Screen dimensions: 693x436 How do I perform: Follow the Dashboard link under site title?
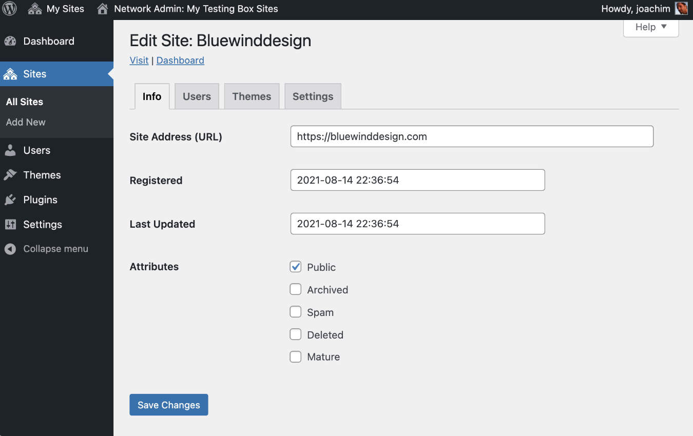[x=180, y=61]
